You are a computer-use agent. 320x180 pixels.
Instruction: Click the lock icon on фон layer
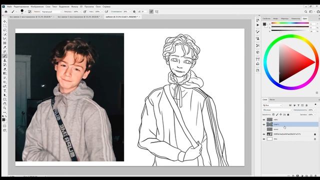point(315,139)
